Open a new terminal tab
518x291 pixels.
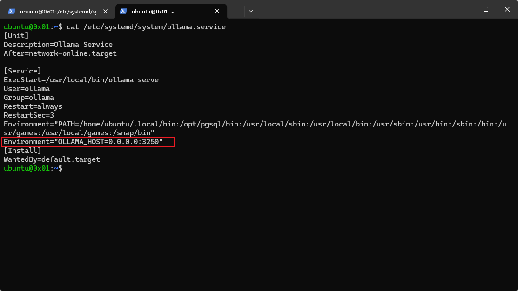click(237, 11)
